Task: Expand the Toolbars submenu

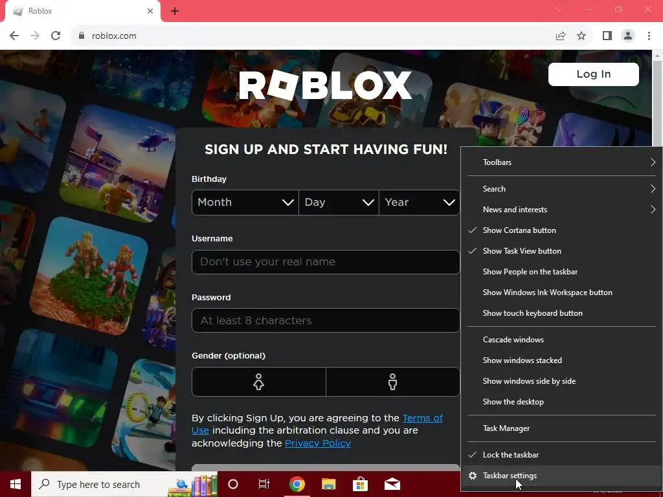Action: [x=561, y=162]
